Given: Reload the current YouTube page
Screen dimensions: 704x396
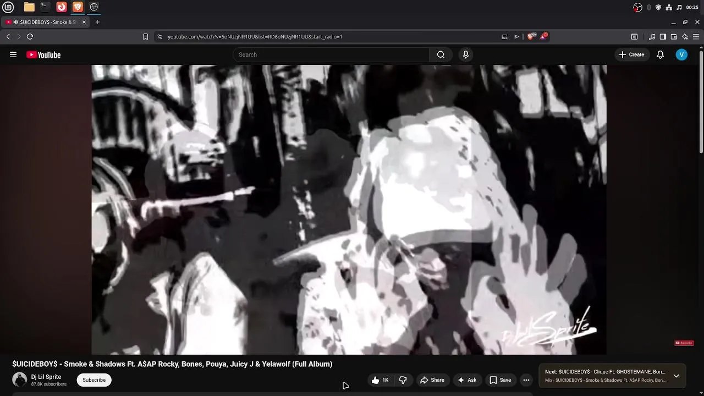Looking at the screenshot, I should tap(30, 36).
